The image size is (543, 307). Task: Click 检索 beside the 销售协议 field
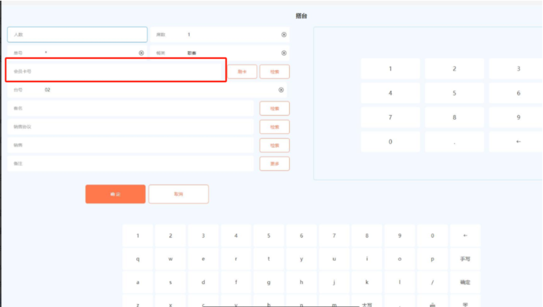pos(274,126)
